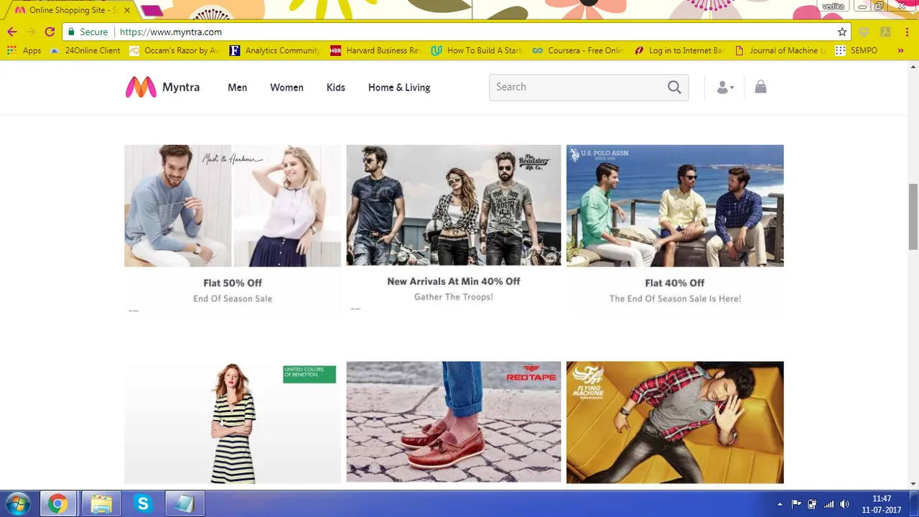Click 'Gather The Troops!' caption
The height and width of the screenshot is (517, 919).
(x=454, y=297)
